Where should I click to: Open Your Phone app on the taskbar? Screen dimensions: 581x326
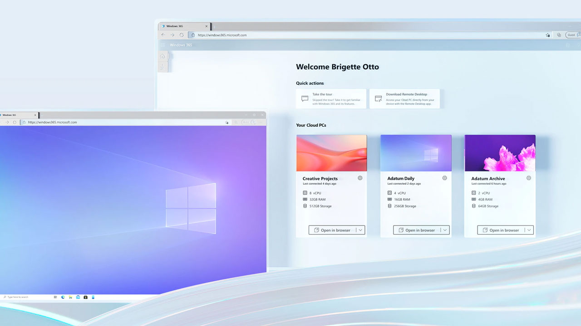tap(93, 297)
